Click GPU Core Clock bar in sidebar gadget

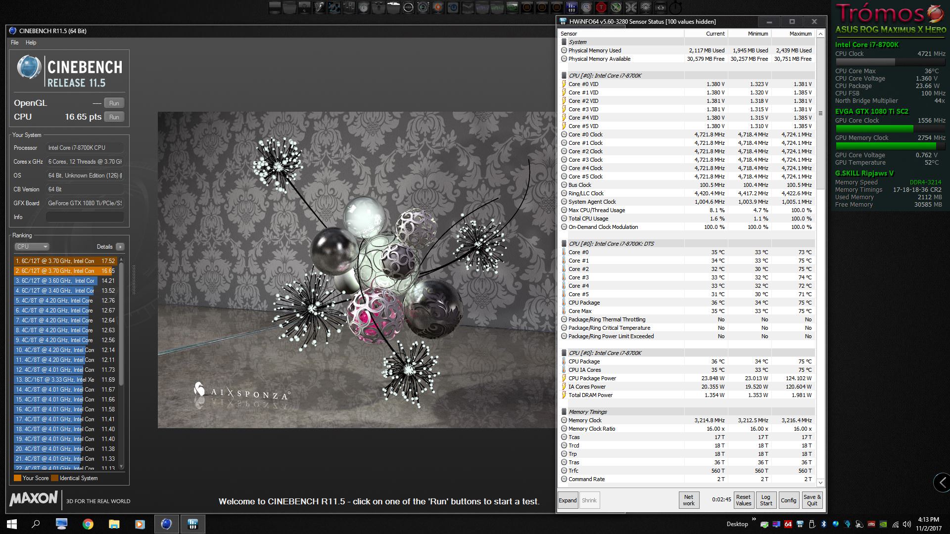coord(890,129)
